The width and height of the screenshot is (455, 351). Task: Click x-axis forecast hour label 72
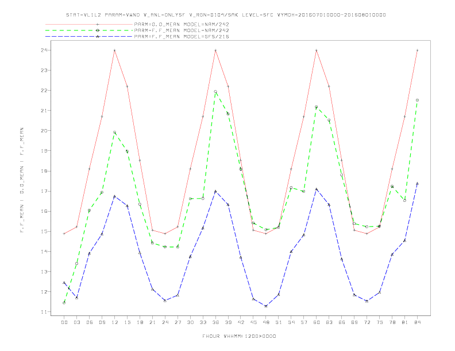click(367, 322)
